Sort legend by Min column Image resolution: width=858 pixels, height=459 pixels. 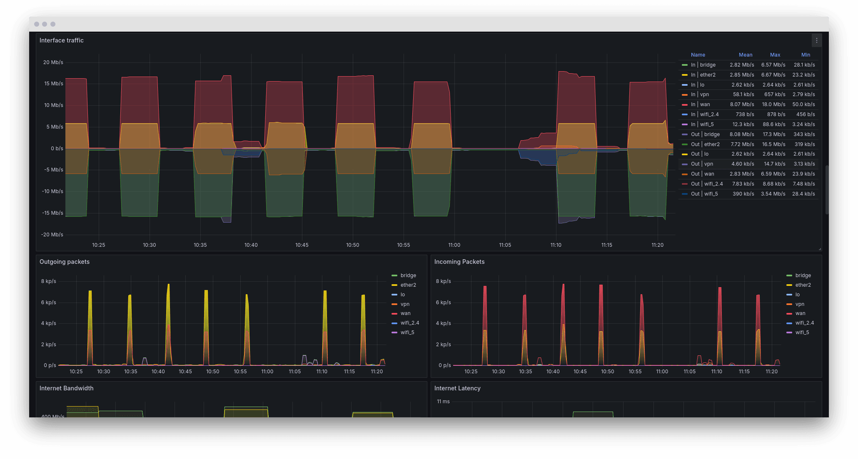pos(806,55)
